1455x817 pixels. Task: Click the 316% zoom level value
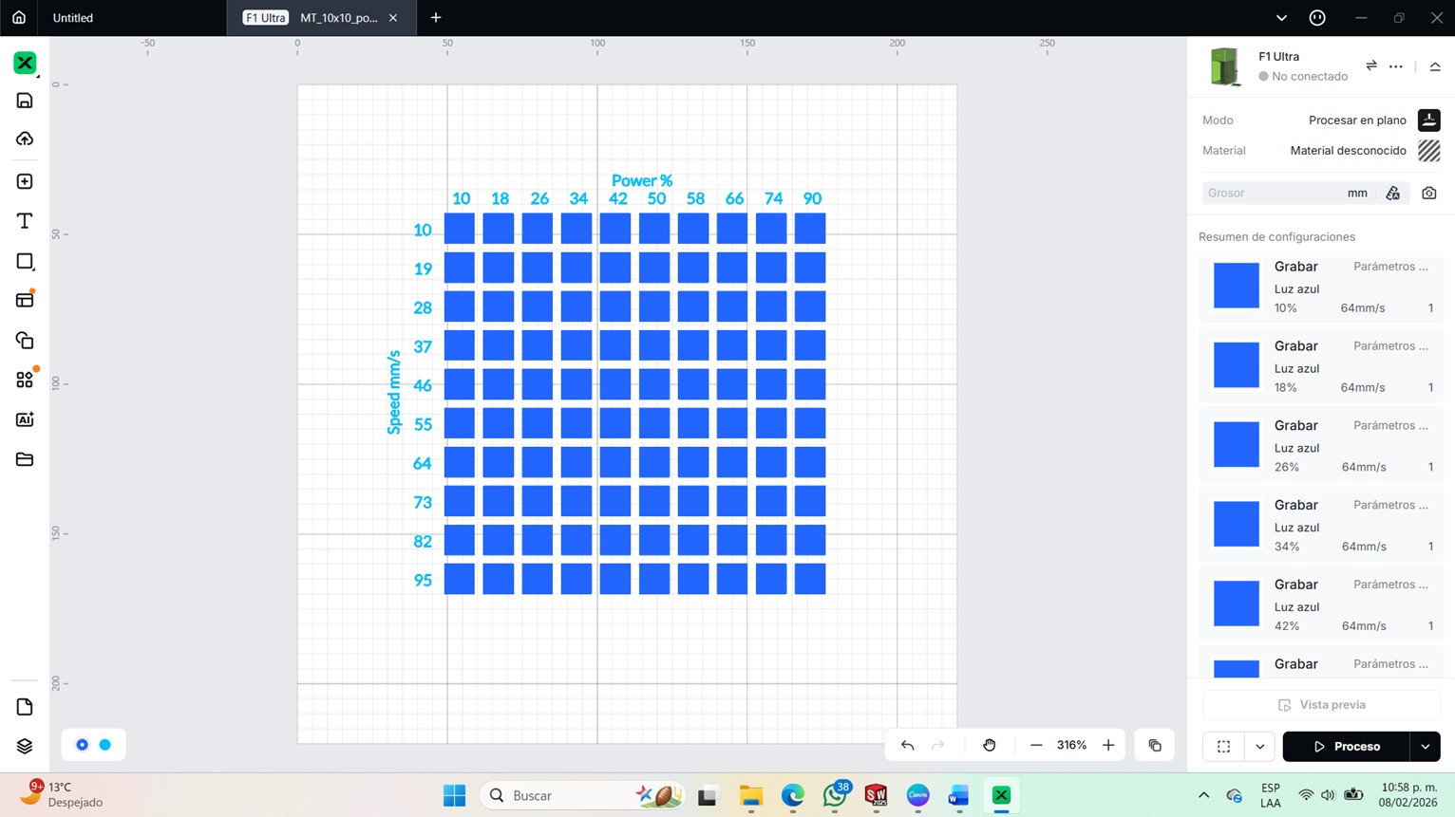coord(1071,746)
